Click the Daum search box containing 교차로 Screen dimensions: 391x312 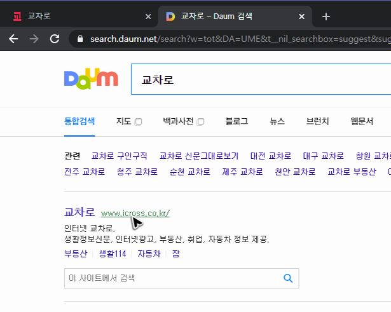[x=261, y=79]
